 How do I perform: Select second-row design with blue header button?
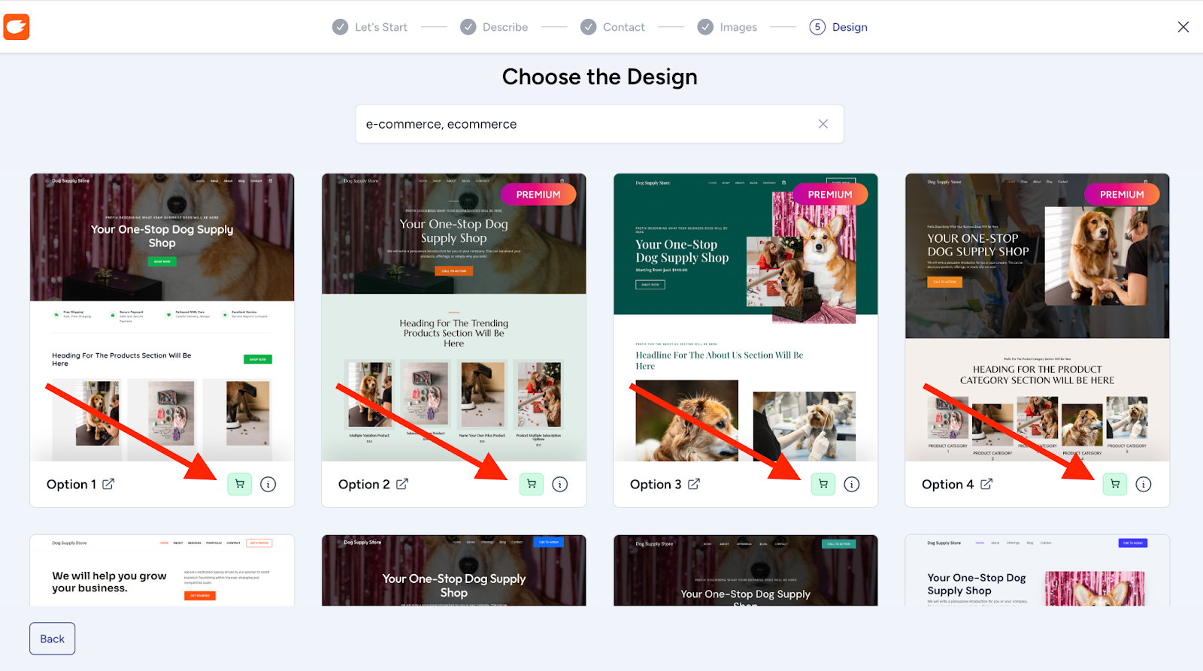tap(454, 570)
